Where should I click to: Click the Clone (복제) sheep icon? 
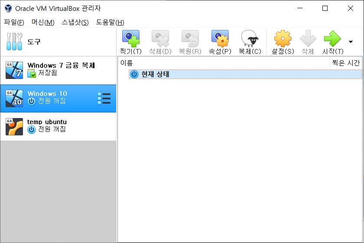[250, 39]
